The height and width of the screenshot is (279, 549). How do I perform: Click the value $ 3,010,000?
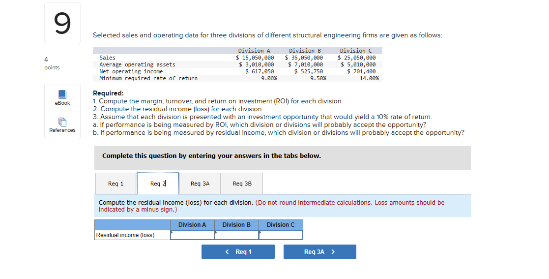[257, 64]
